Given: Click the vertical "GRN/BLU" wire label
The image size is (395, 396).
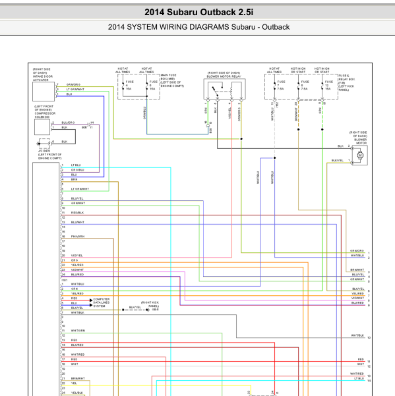Looking at the screenshot, I should (144, 113).
